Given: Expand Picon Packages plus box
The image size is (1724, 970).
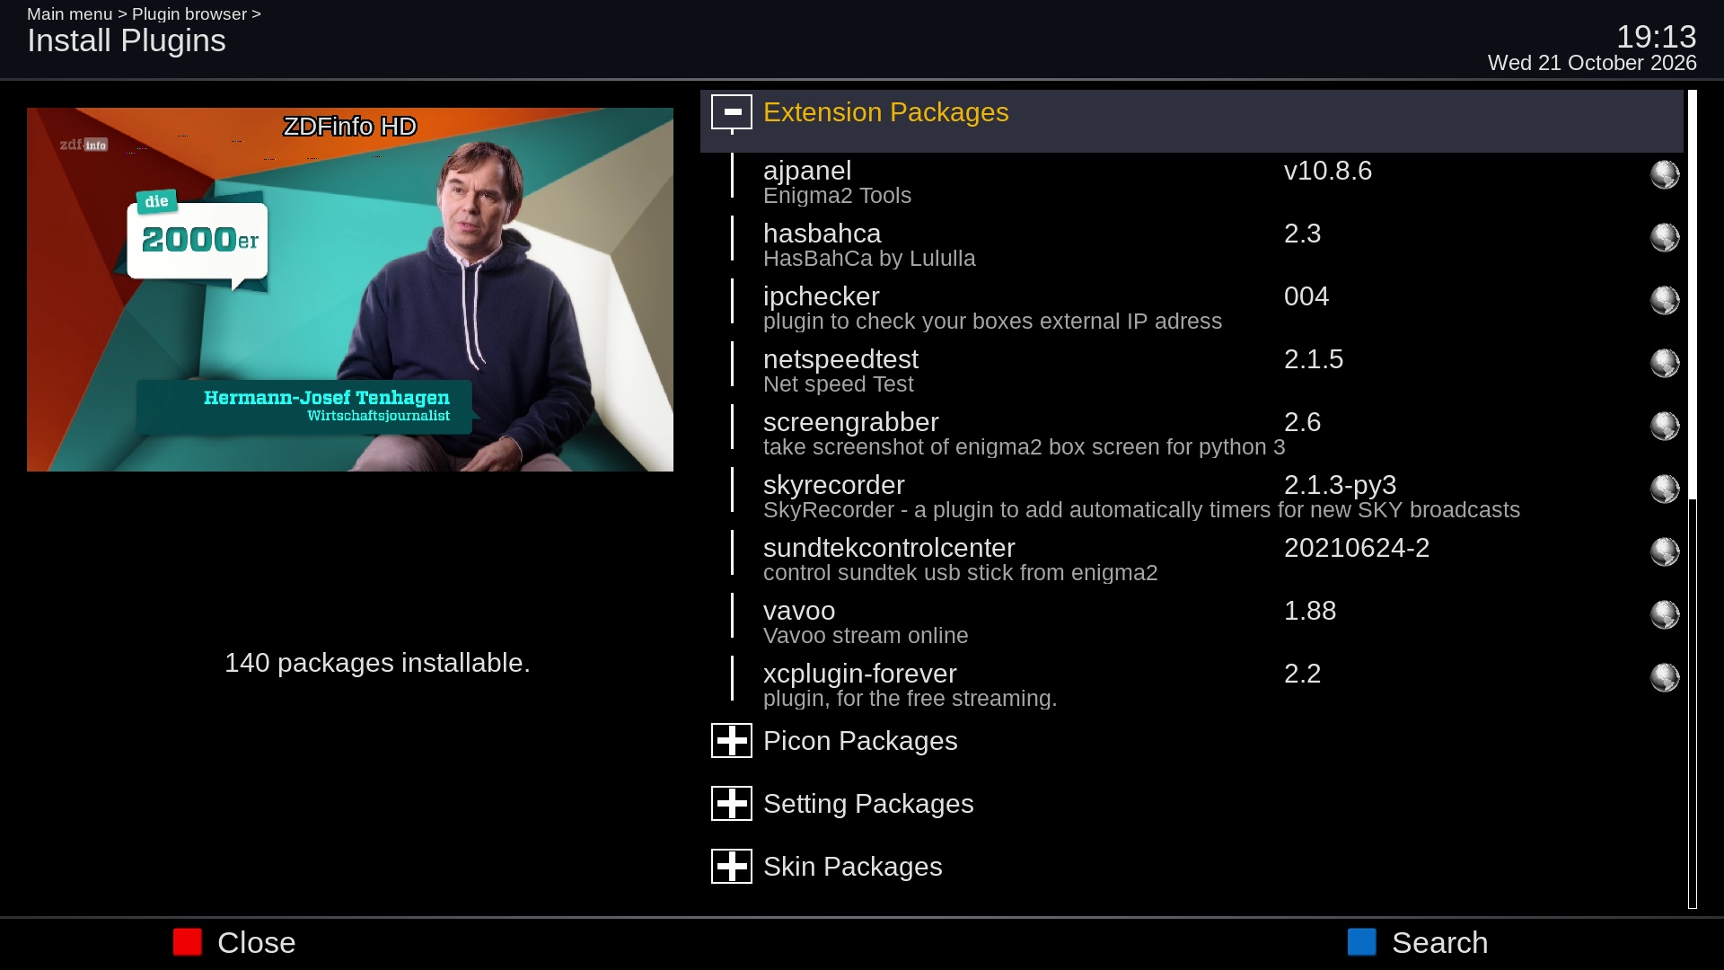Looking at the screenshot, I should click(x=732, y=741).
